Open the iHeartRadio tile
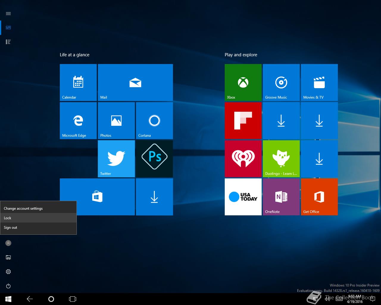Screen dimensions: 381x305 click(243, 159)
